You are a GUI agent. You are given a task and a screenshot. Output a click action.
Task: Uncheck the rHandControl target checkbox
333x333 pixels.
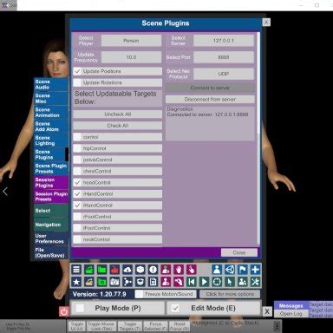coord(77,194)
